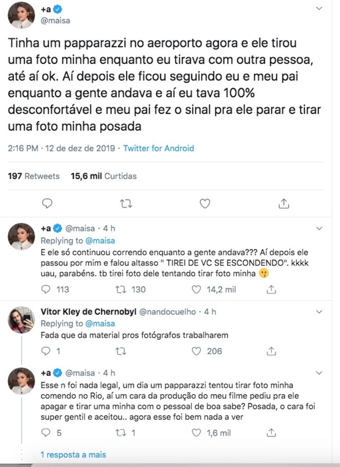
Task: Open the main tweet's options chevron
Action: tap(319, 8)
